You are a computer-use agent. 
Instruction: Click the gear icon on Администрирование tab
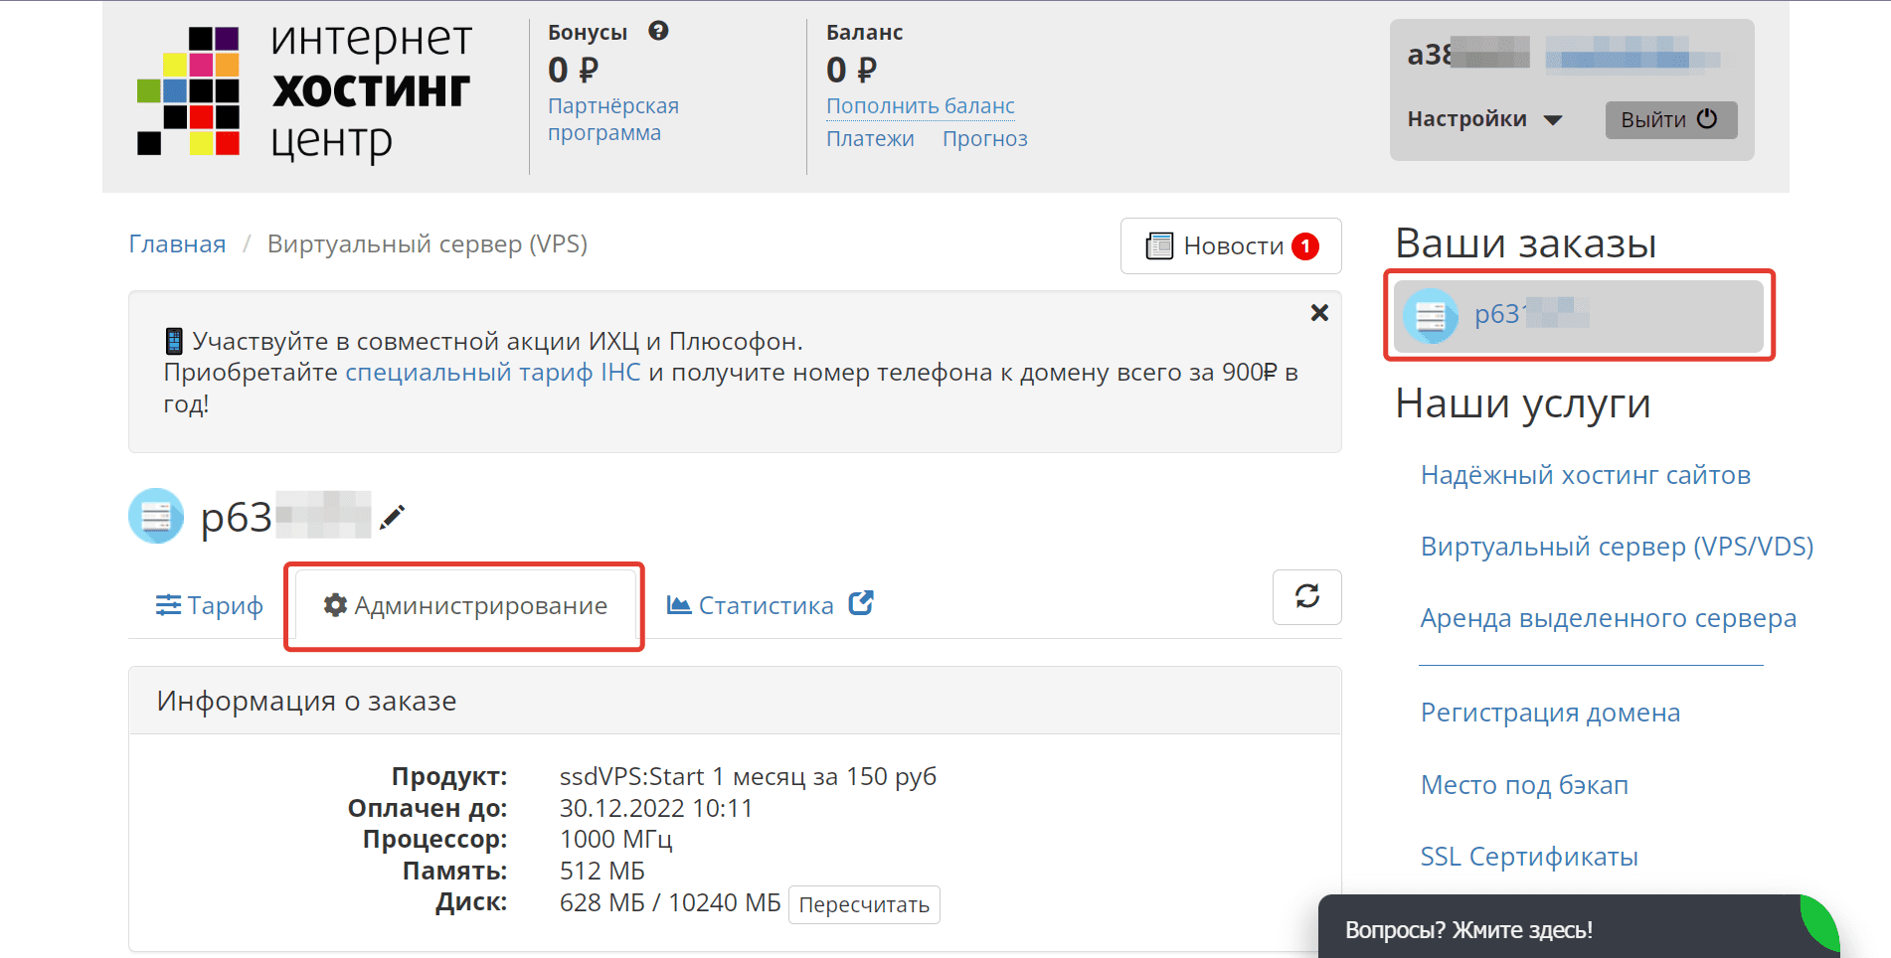coord(335,604)
